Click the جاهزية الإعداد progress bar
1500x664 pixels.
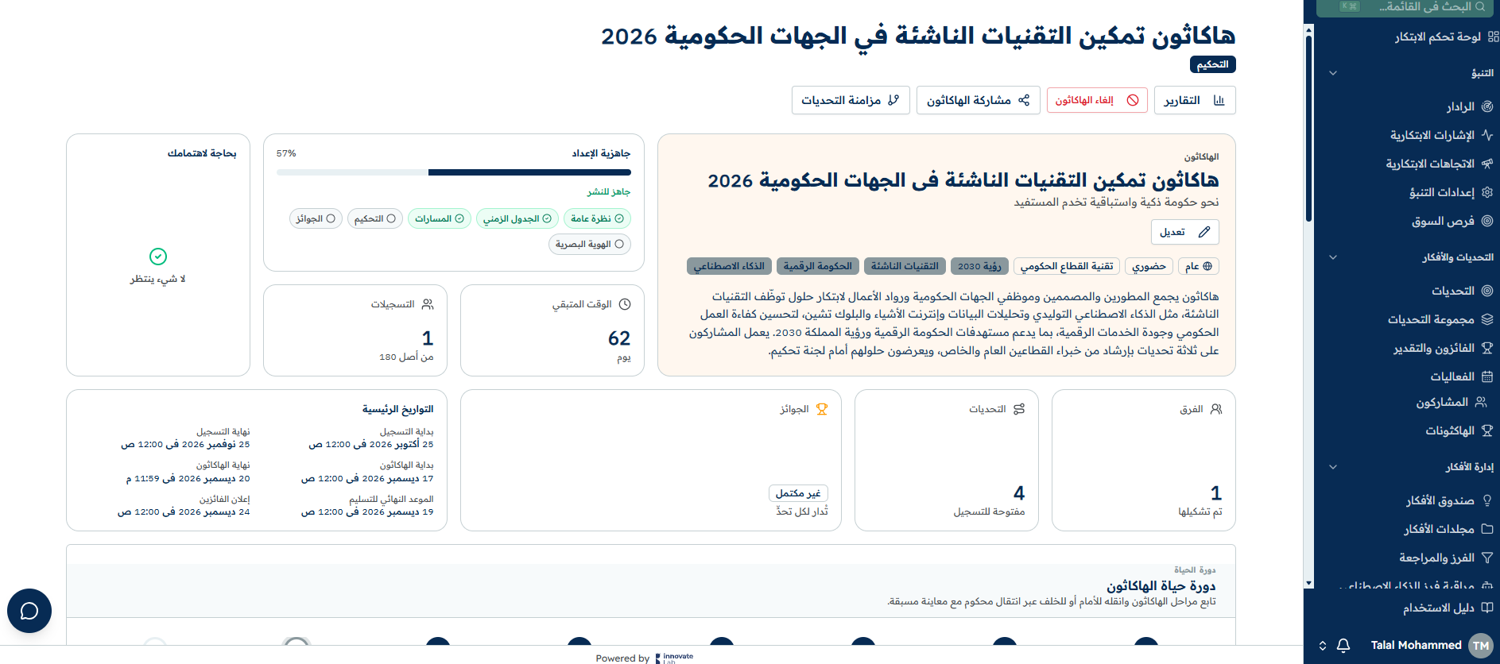point(454,172)
